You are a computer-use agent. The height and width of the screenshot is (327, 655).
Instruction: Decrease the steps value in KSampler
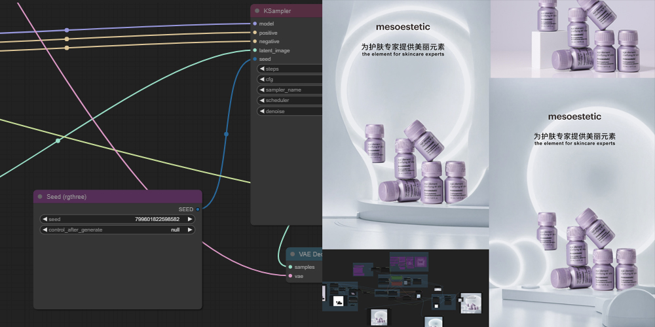pos(262,69)
